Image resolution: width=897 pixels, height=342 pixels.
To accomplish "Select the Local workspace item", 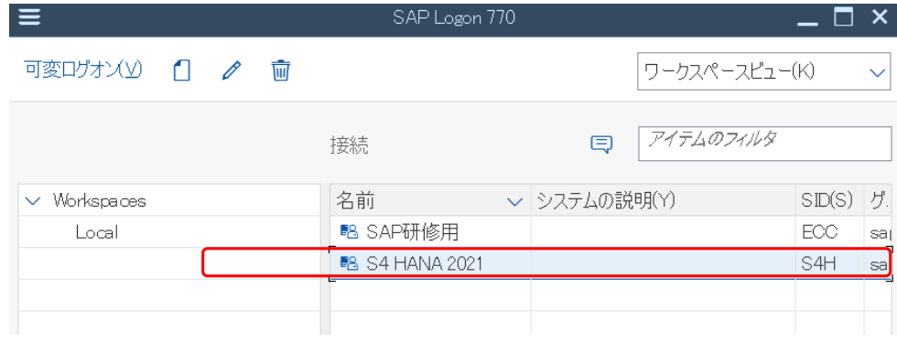I will [97, 232].
